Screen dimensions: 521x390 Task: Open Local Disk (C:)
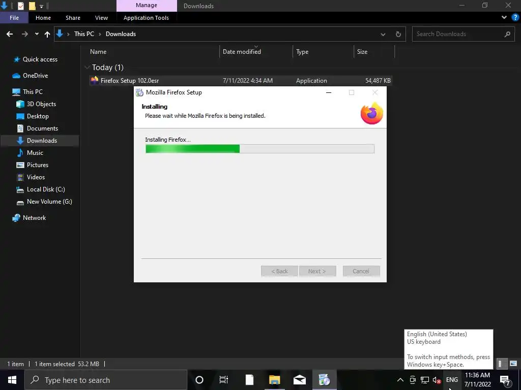pos(46,189)
